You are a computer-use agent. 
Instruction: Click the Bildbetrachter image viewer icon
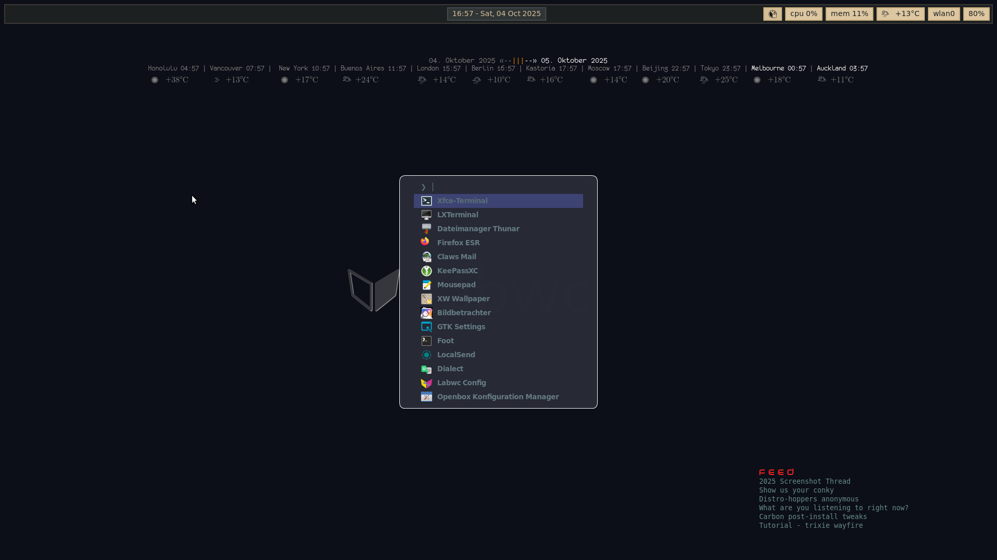point(426,313)
